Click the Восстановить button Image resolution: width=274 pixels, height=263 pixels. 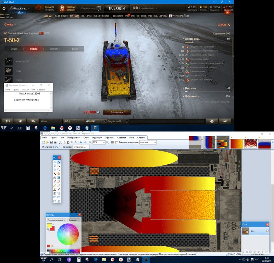point(117,112)
